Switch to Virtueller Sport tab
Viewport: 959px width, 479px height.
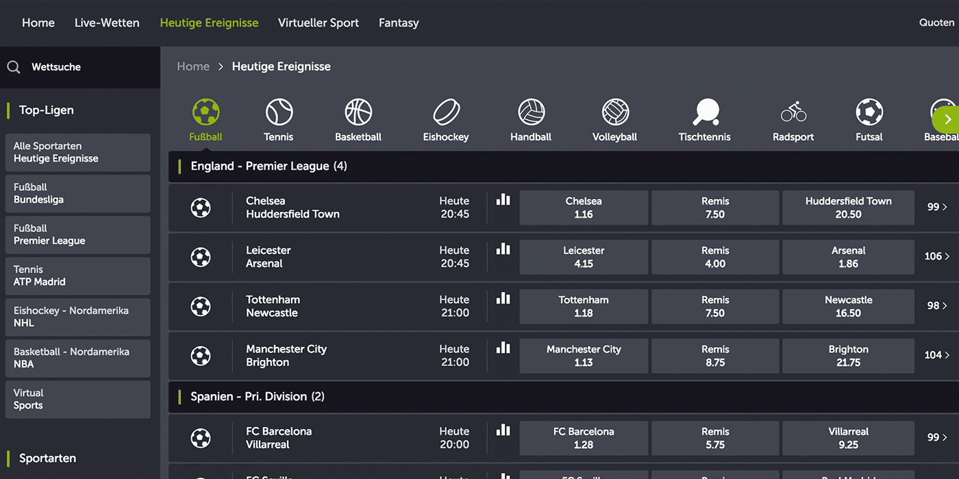click(x=319, y=23)
